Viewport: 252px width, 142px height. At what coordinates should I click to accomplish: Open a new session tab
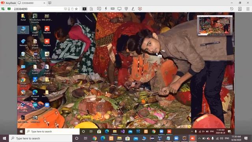[x=50, y=3]
